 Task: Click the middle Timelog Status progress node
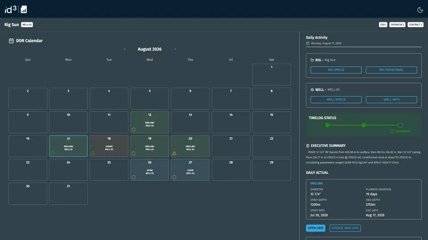click(364, 125)
